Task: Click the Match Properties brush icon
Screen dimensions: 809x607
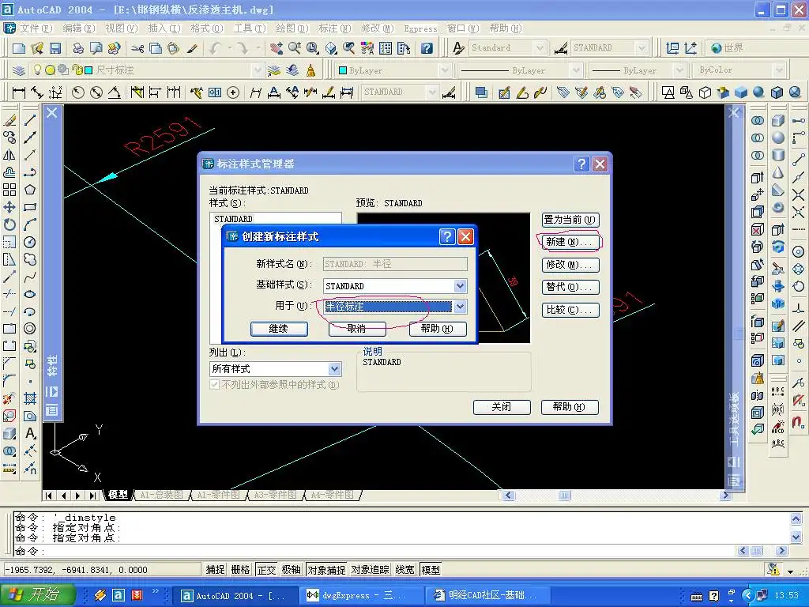Action: [193, 48]
